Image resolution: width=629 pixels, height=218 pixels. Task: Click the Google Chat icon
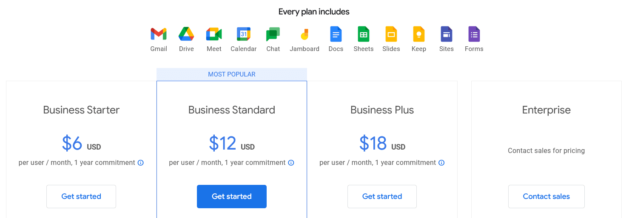coord(273,34)
